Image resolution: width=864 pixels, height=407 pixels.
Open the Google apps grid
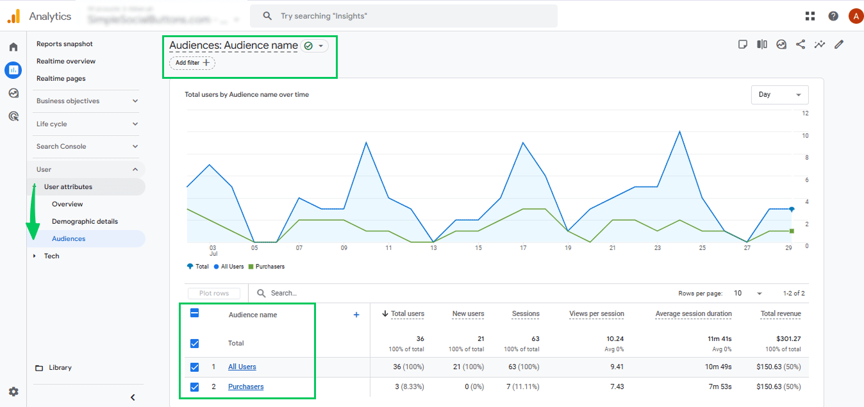810,16
